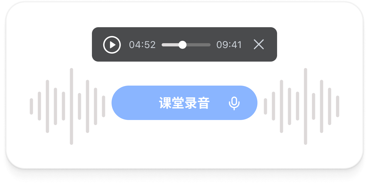Click the leftmost short bar of left waveform
This screenshot has height=188, width=369.
31,106
